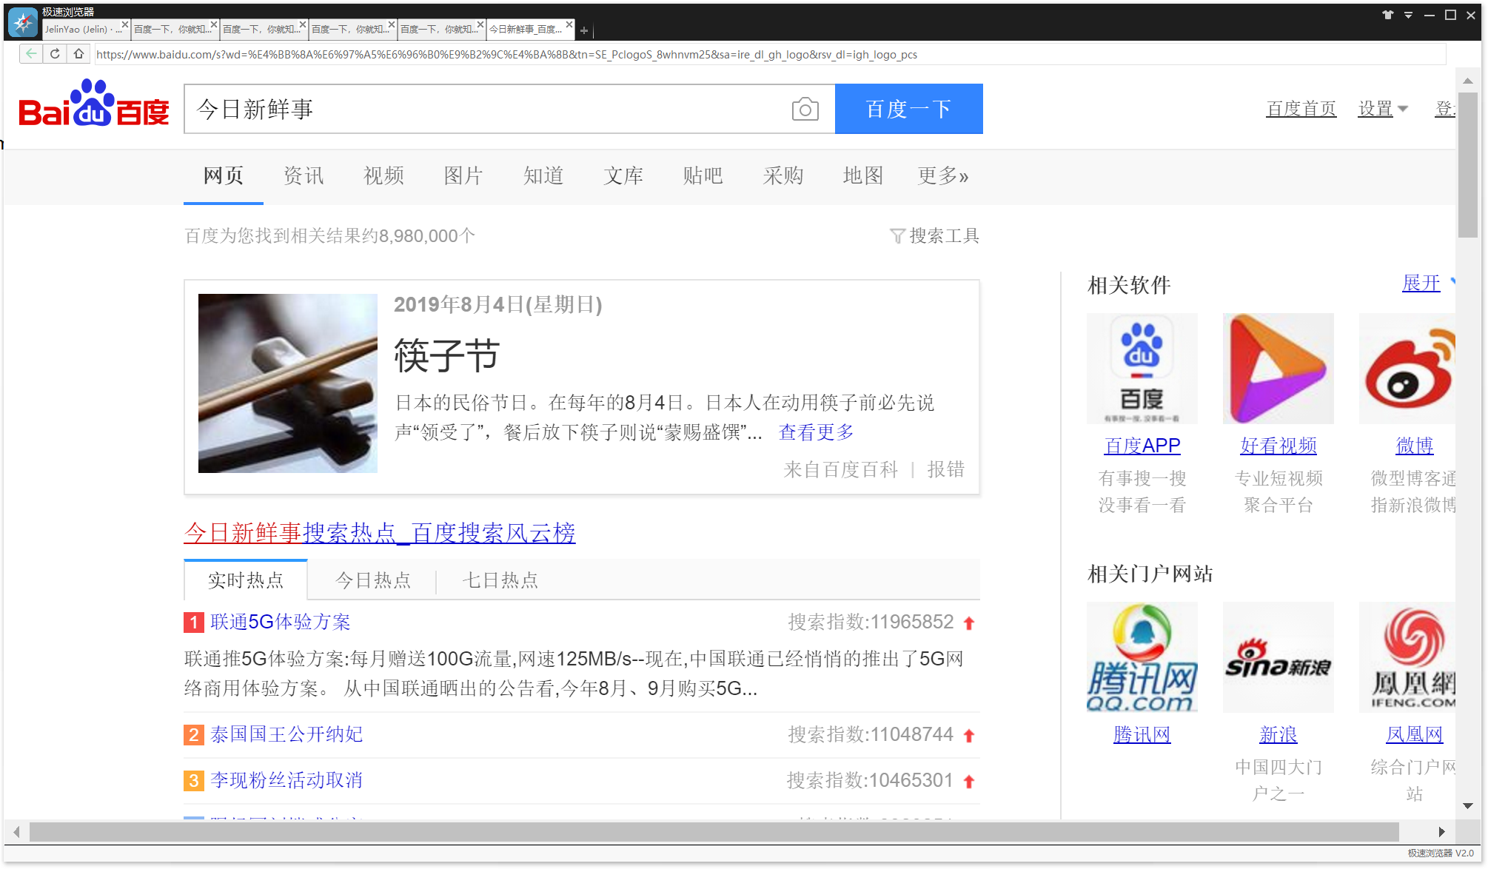Click the chopsticks festival thumbnail image
The image size is (1488, 869).
[x=288, y=383]
